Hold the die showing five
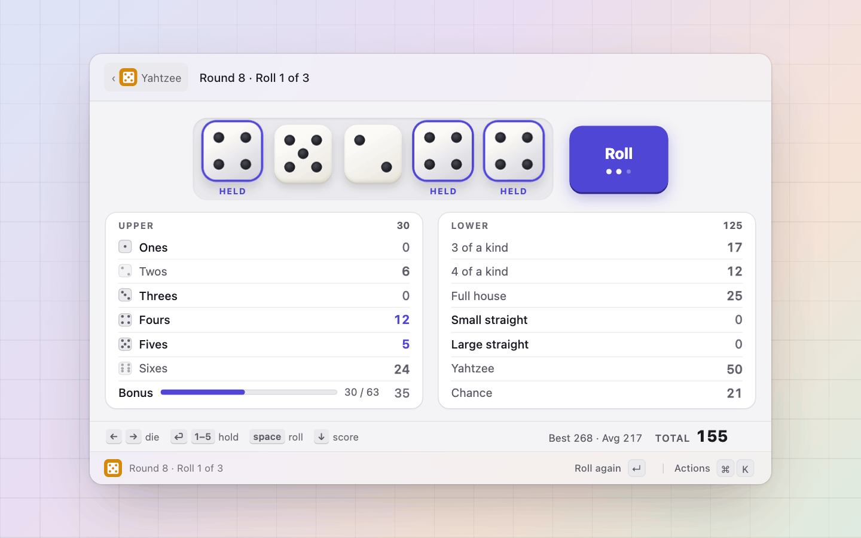861x538 pixels. [x=303, y=154]
